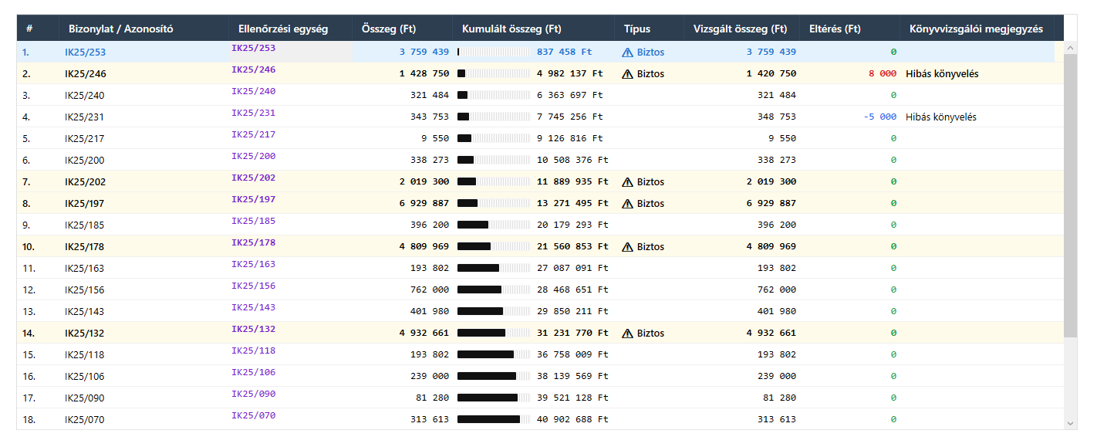This screenshot has height=447, width=1097.
Task: Sort by Bizonylat / Azonosító column header
Action: tap(120, 29)
